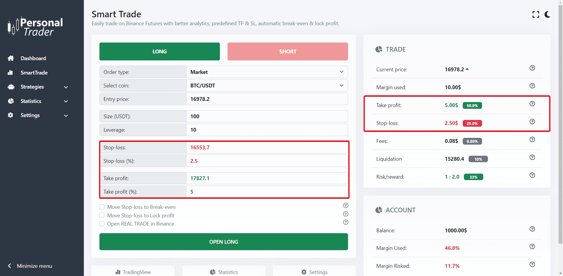Enable Move Stop-loss to Break-even checkbox
Image resolution: width=563 pixels, height=276 pixels.
click(x=102, y=207)
